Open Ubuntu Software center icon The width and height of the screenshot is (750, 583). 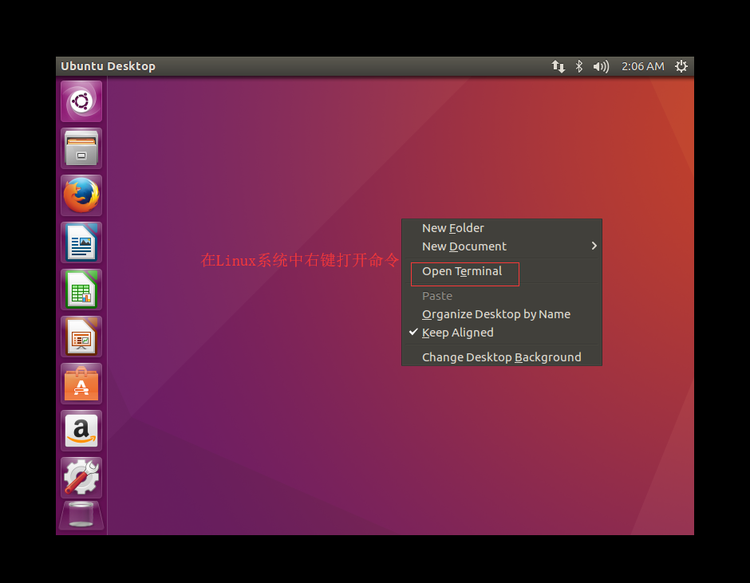(x=81, y=384)
